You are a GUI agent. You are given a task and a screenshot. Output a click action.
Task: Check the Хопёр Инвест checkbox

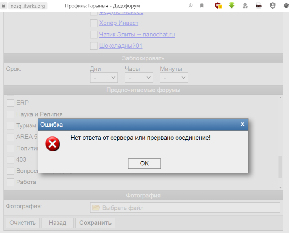94,23
